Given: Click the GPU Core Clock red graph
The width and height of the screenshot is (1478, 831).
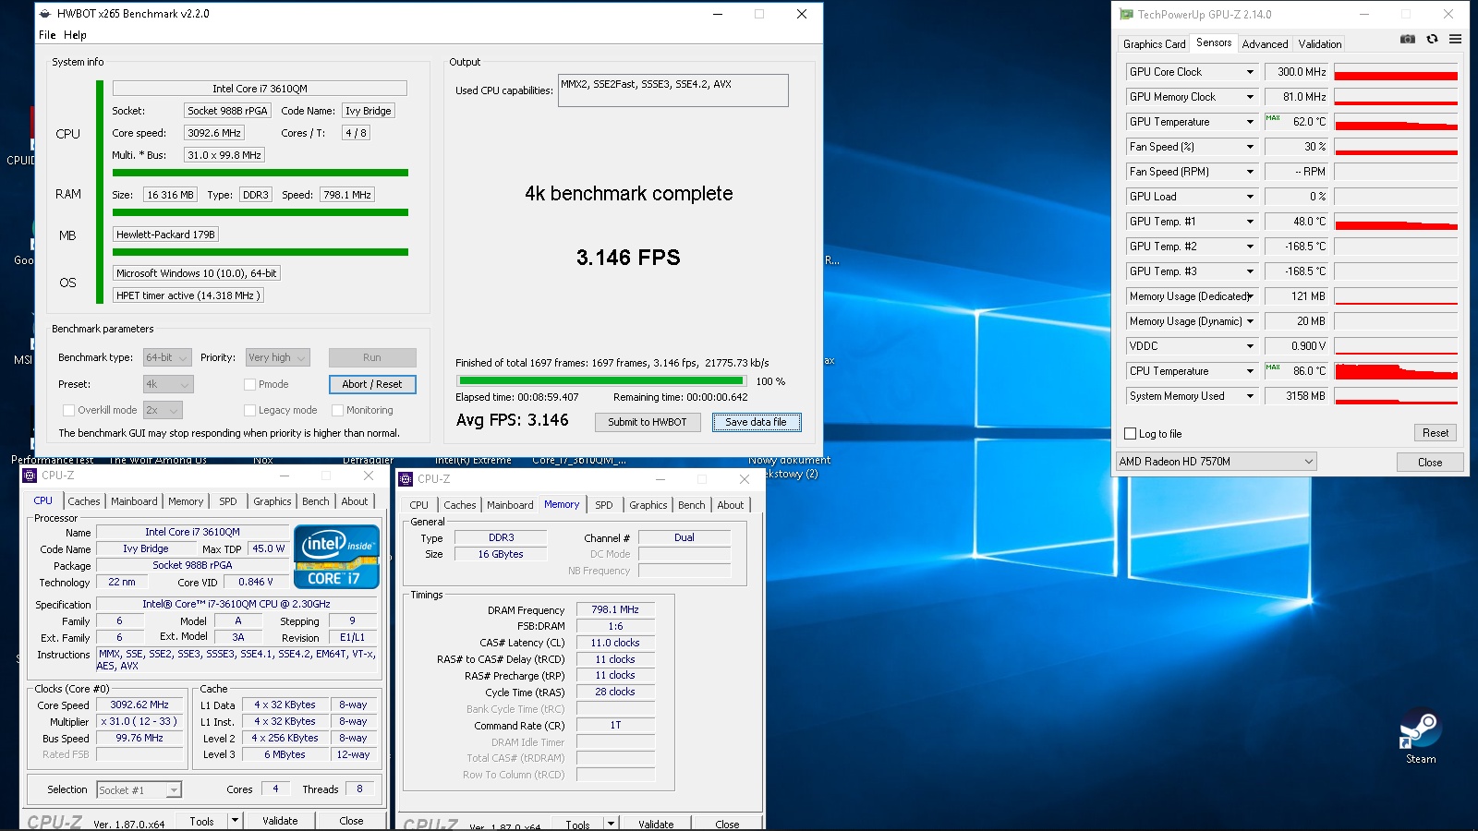Looking at the screenshot, I should [x=1396, y=72].
